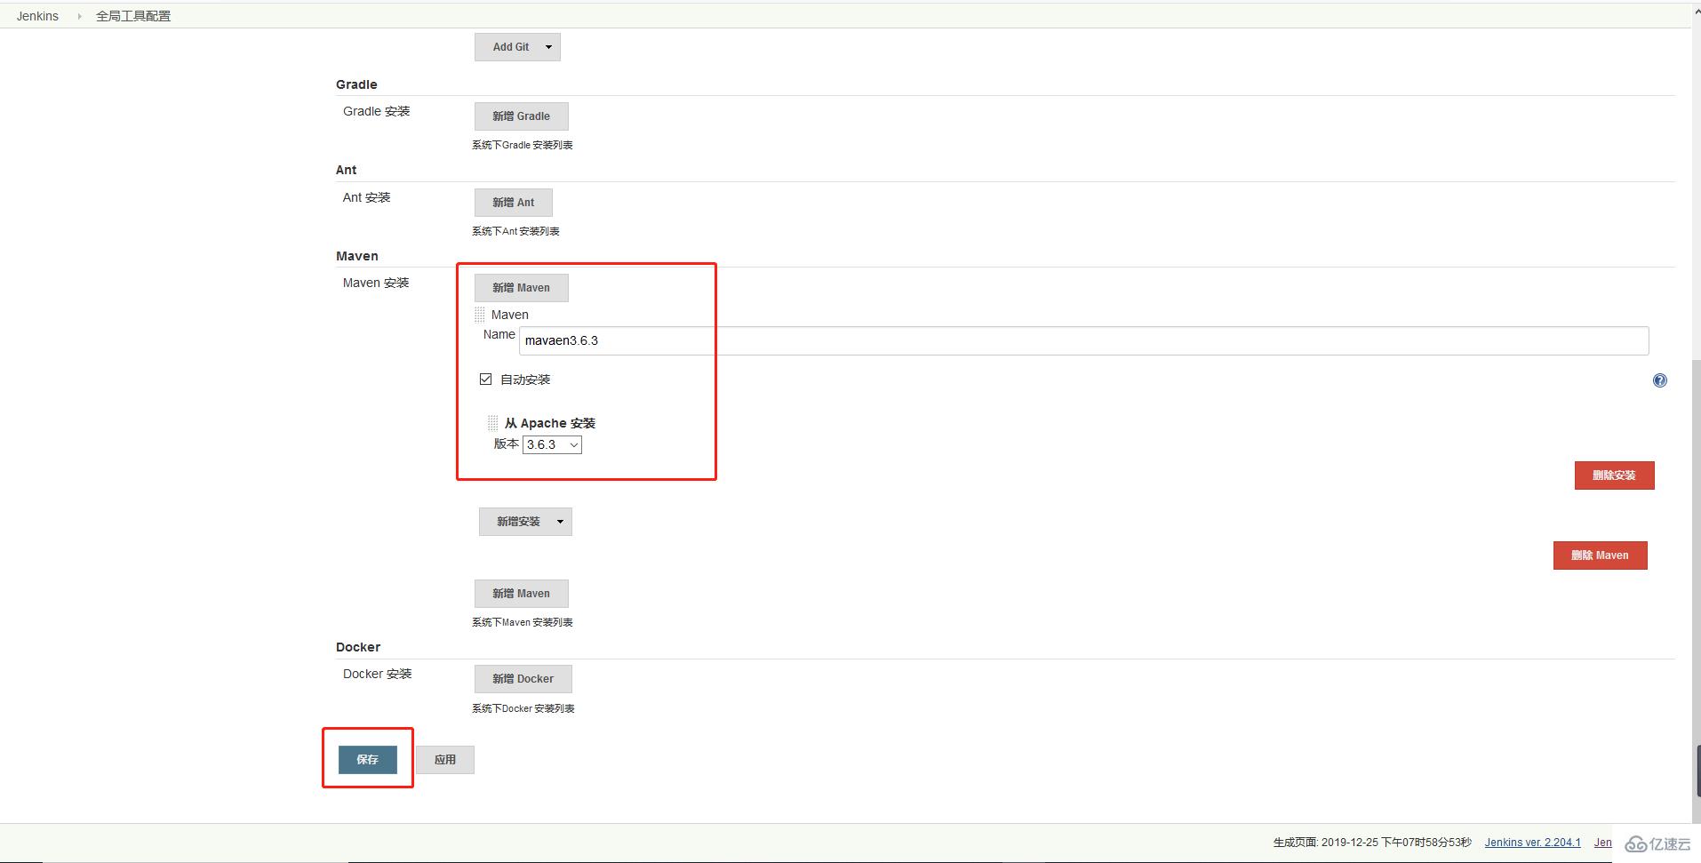
Task: Click the upper 新增 Maven button
Action: pos(521,288)
